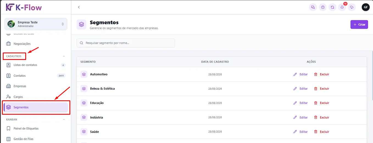
Task: Open the chat messages icon
Action: [313, 7]
